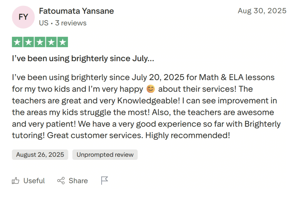Open the Aug 30, 2025 post date

(262, 11)
